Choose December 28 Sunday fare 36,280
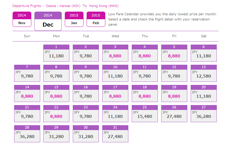This screenshot has height=153, width=230. [27, 134]
